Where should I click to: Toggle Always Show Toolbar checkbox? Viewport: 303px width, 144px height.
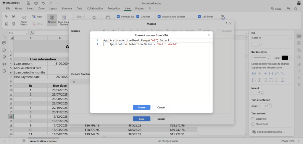(159, 17)
